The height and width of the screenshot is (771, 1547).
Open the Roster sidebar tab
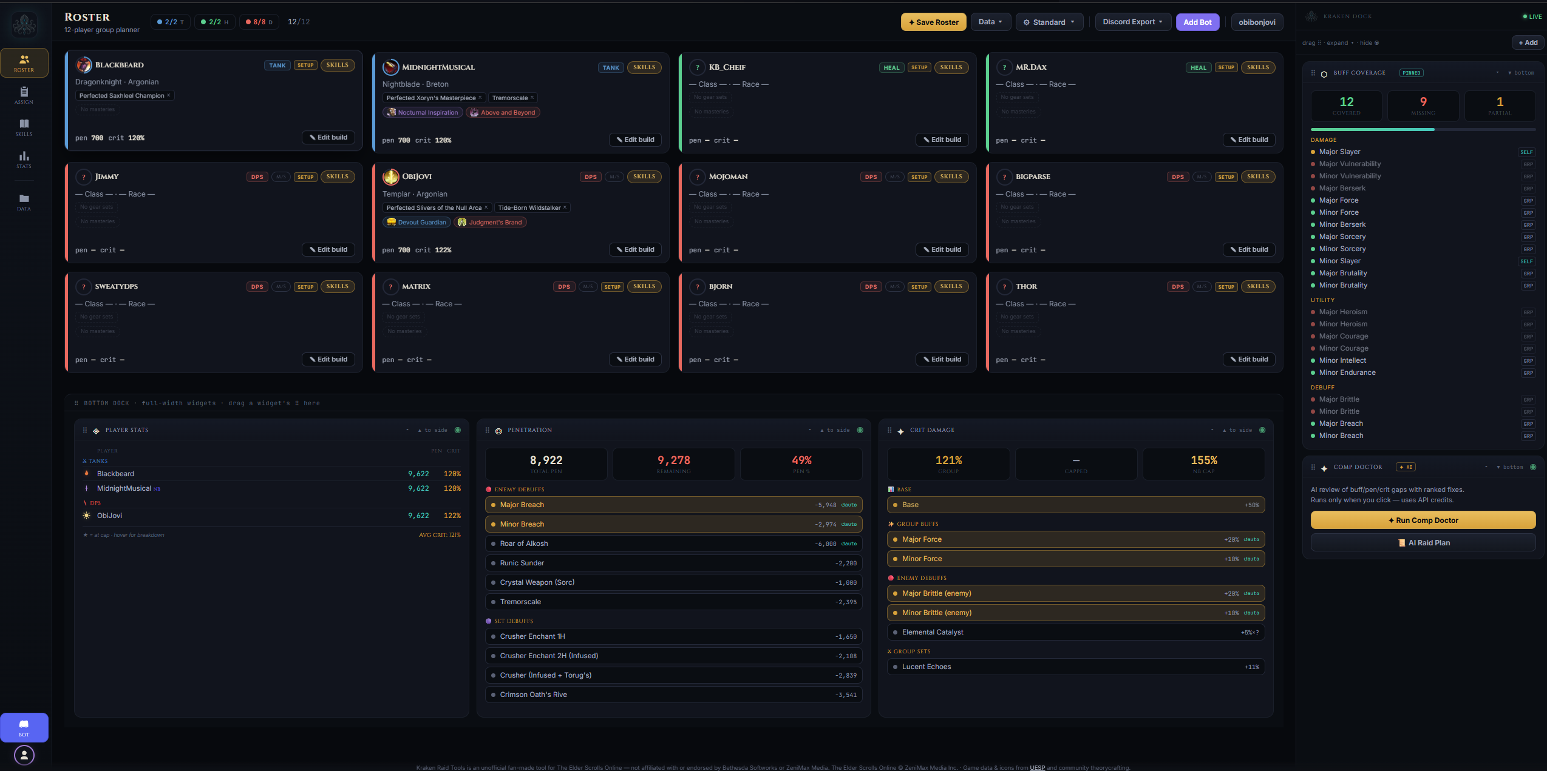tap(24, 62)
